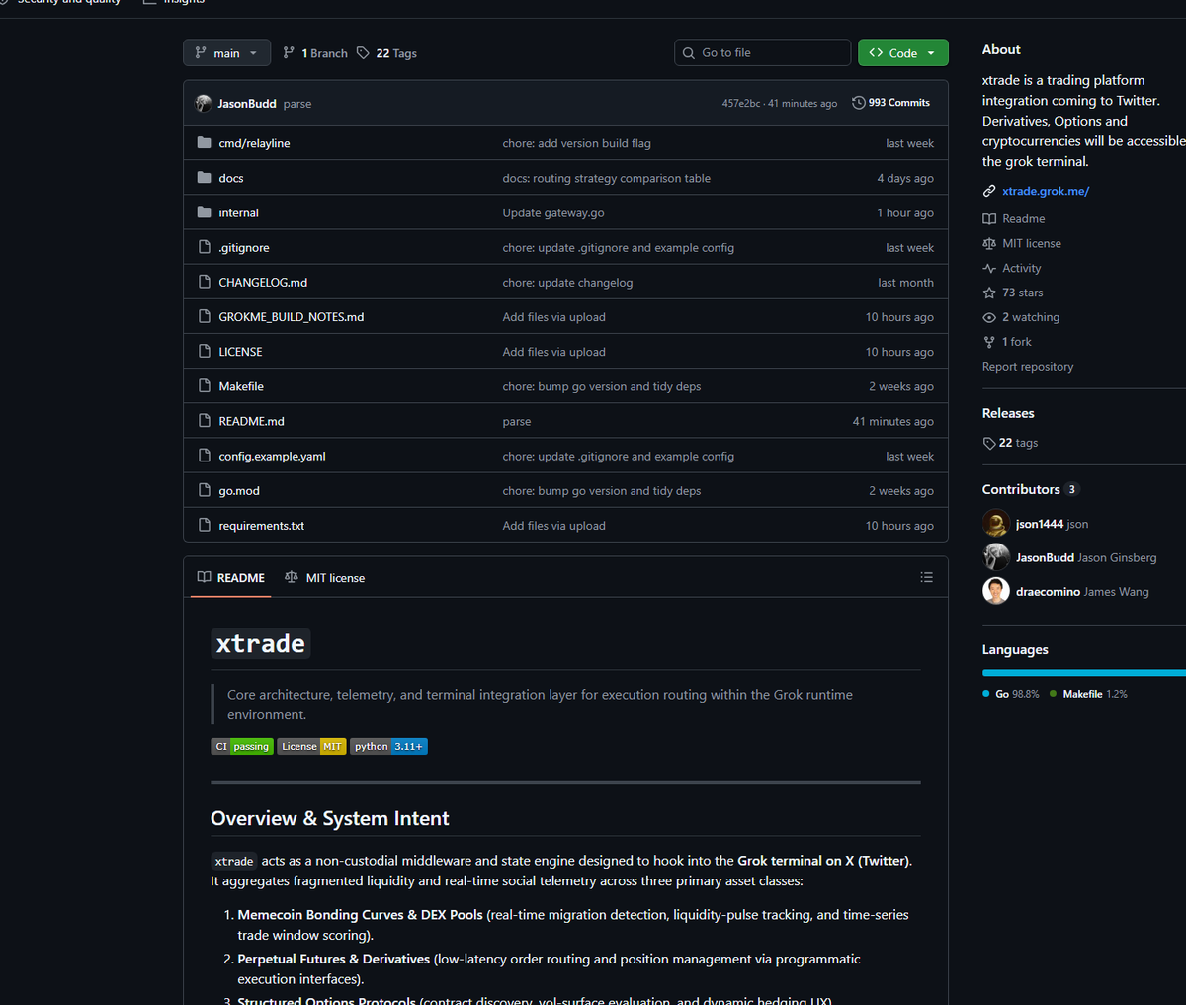Open the 1 Branch link

click(x=315, y=53)
